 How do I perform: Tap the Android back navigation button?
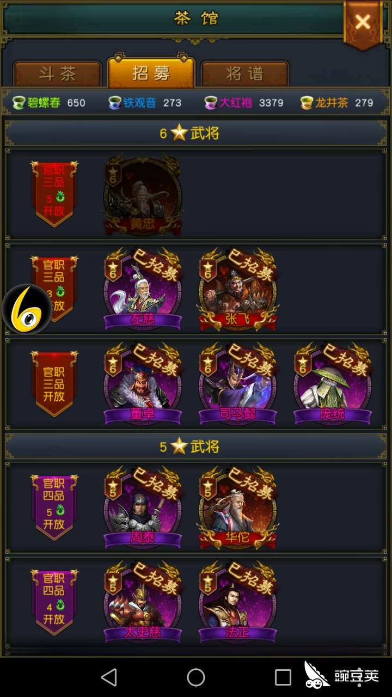coord(109,677)
